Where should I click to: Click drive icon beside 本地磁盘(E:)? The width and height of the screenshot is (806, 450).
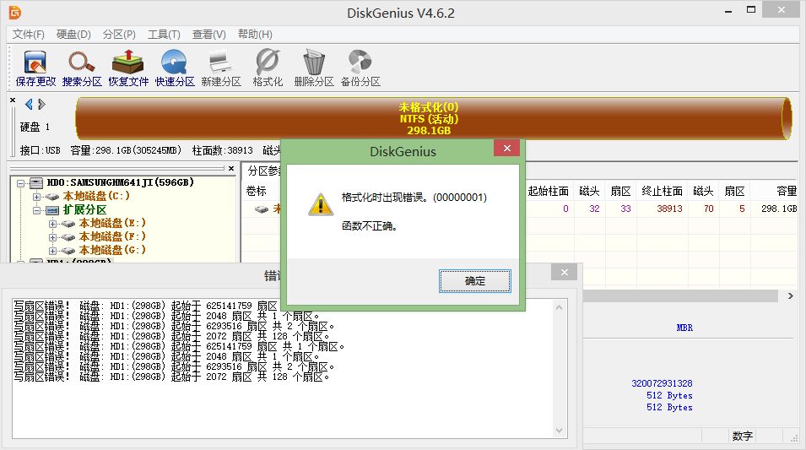click(x=68, y=224)
